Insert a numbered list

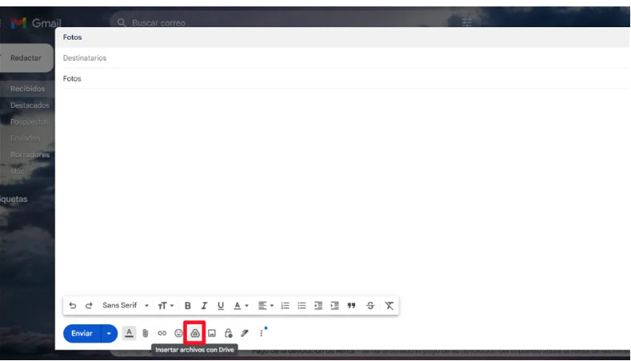pyautogui.click(x=286, y=306)
